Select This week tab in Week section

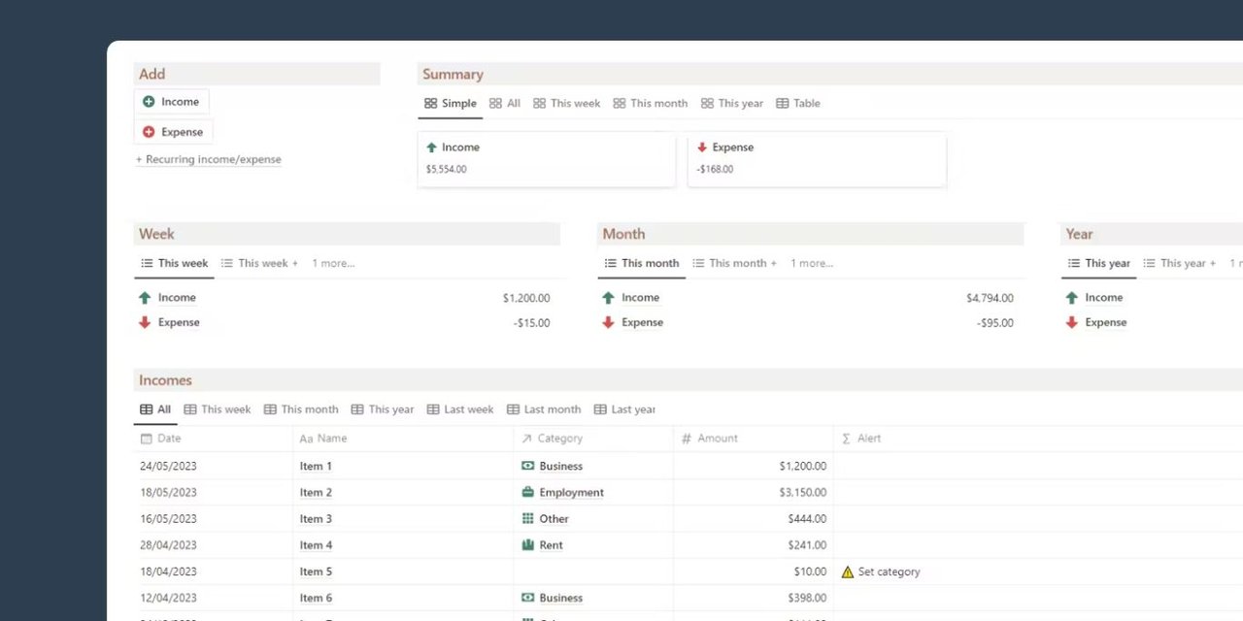(175, 263)
